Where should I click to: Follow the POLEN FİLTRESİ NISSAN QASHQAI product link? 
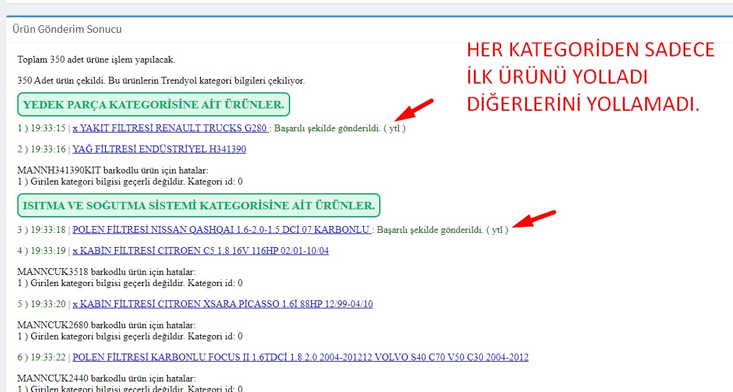[221, 230]
